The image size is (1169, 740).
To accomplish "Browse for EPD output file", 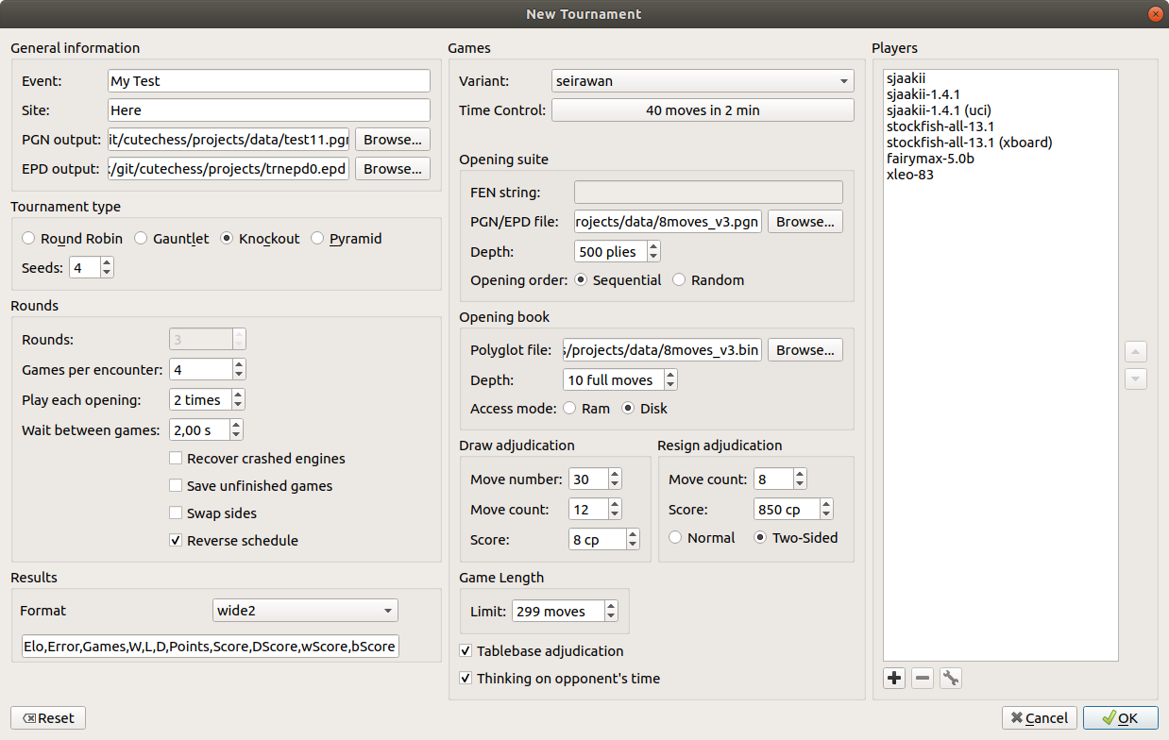I will pyautogui.click(x=393, y=169).
